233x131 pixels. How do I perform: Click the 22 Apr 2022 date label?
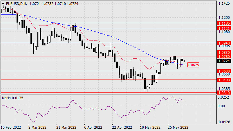click(x=122, y=127)
